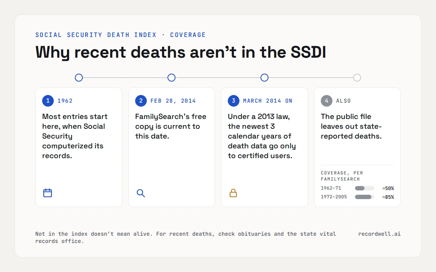436x272 pixels.
Task: Select the timeline marker above March 2014 On card
Action: point(265,78)
